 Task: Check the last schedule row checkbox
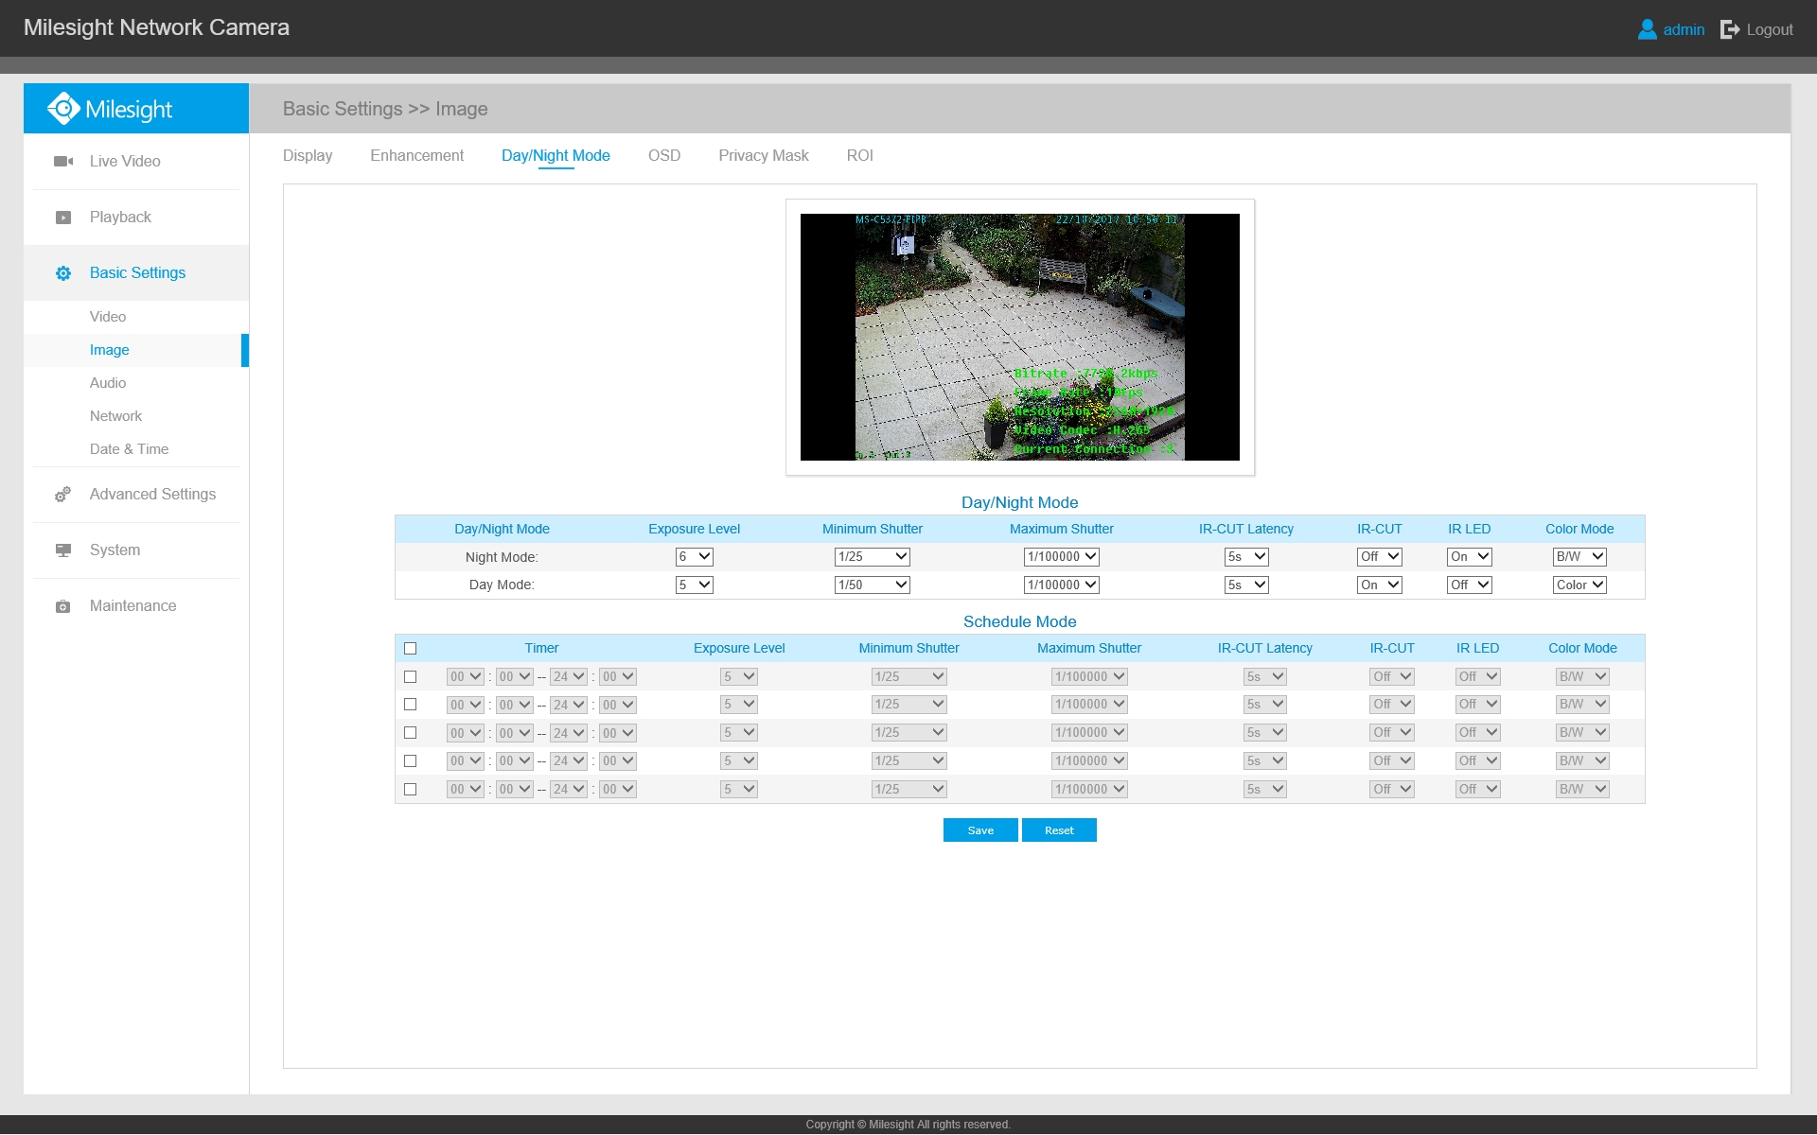(x=410, y=790)
